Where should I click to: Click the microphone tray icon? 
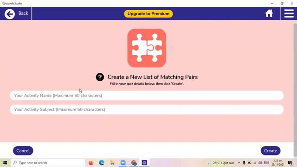[x=244, y=163]
